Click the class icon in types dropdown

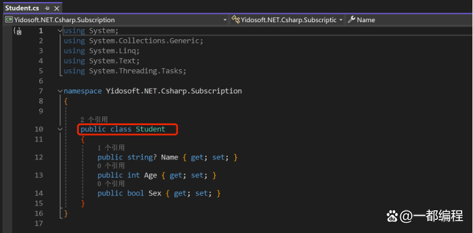[236, 20]
